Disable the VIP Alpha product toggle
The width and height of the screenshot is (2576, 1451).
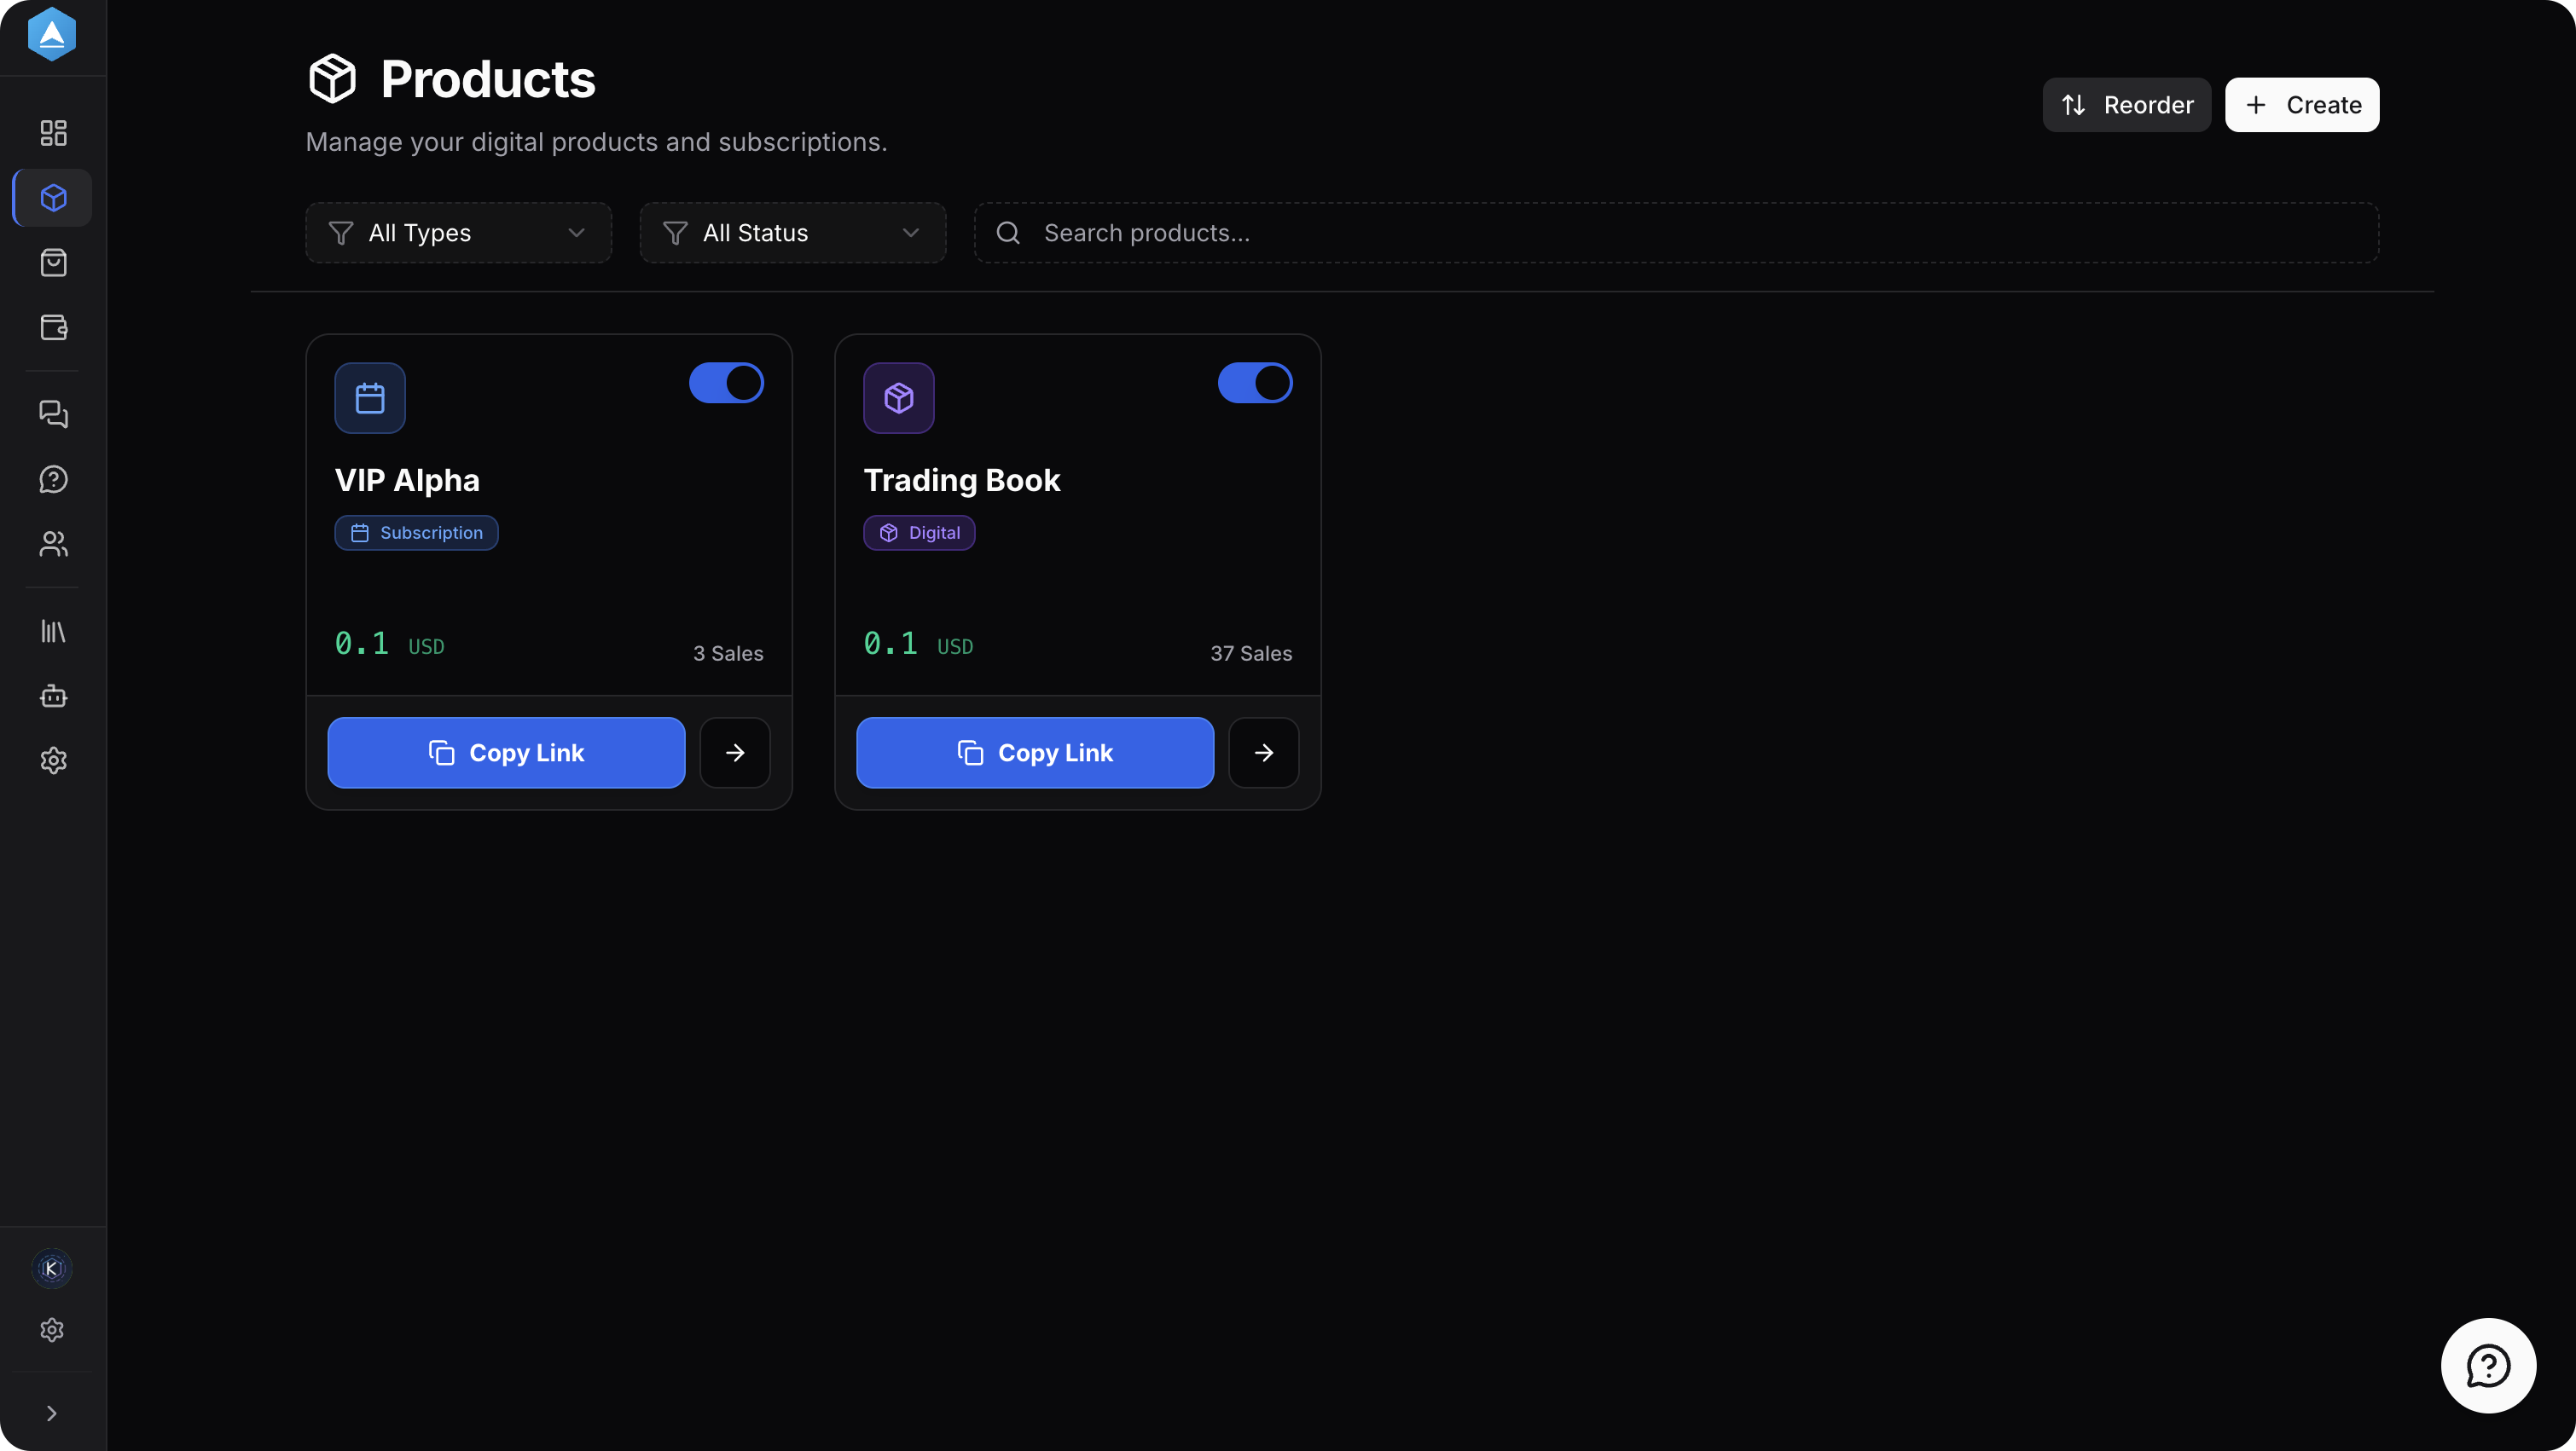pyautogui.click(x=726, y=383)
